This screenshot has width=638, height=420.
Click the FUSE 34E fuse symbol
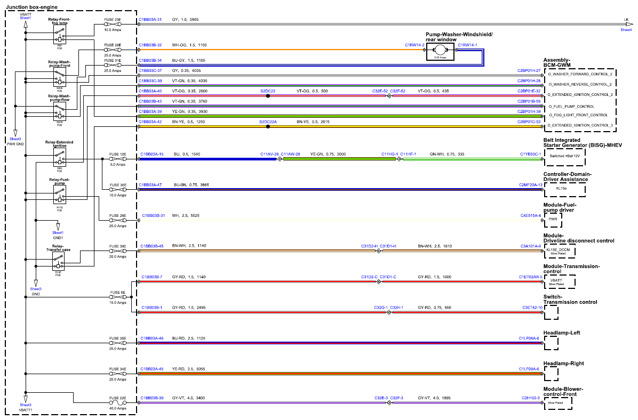117,374
